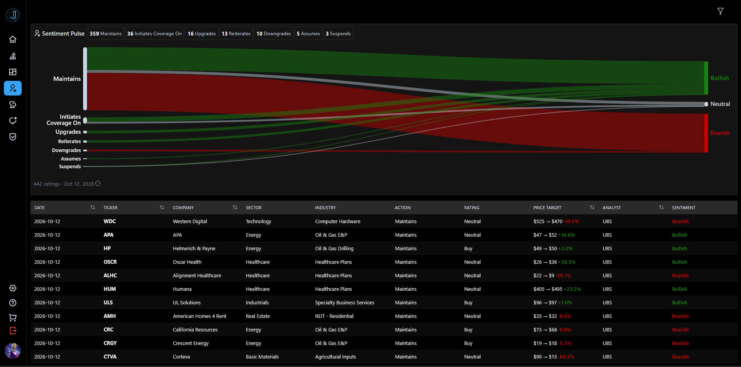The width and height of the screenshot is (741, 367).
Task: Click the ALHC ticker cell
Action: pos(110,275)
